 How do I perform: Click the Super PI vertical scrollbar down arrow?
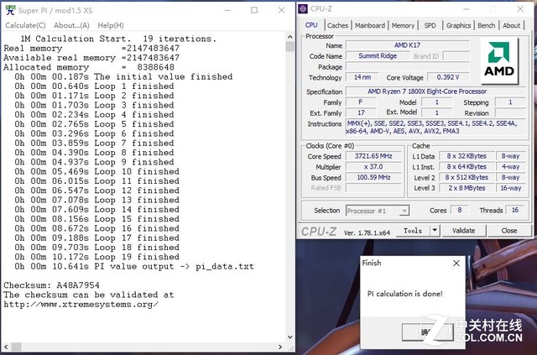click(290, 337)
